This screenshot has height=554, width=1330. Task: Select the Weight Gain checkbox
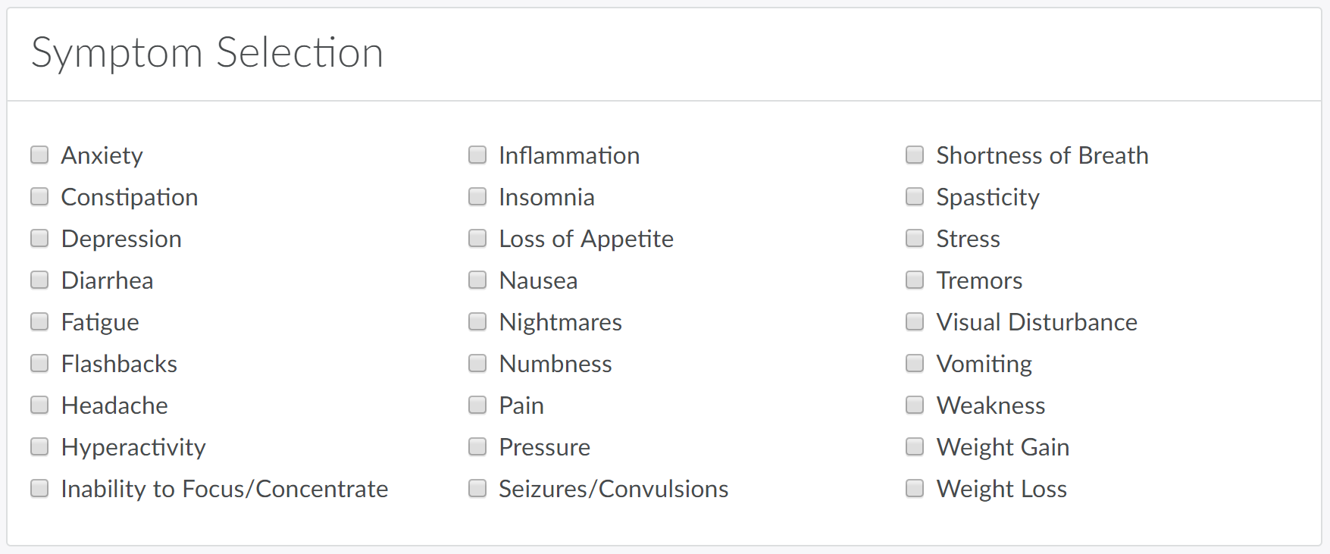click(x=915, y=447)
